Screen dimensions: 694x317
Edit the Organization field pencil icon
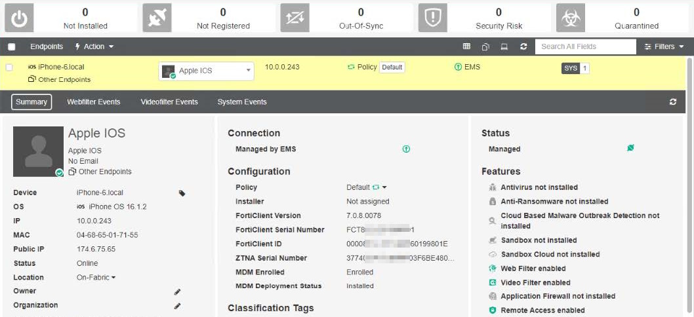[178, 306]
